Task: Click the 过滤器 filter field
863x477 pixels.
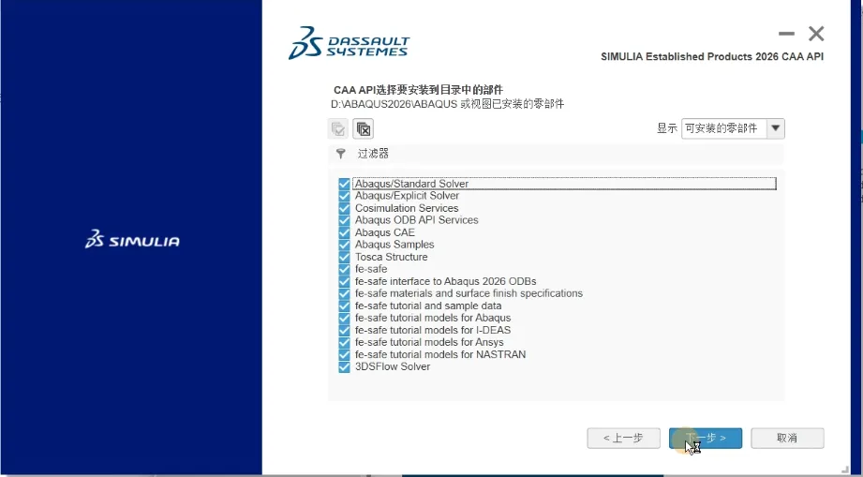Action: [555, 154]
